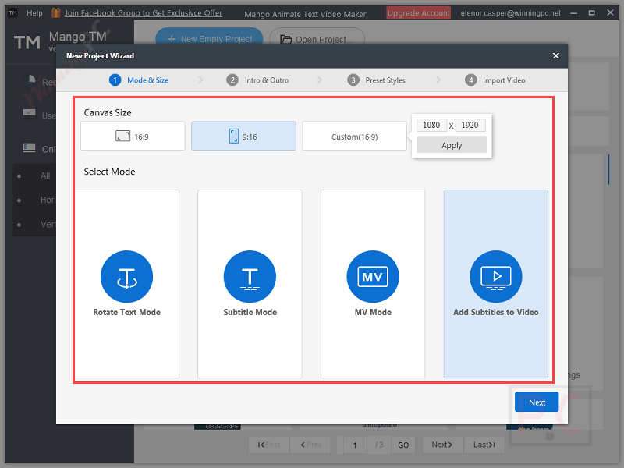Close the New Project Wizard dialog
The height and width of the screenshot is (468, 624).
coord(555,55)
